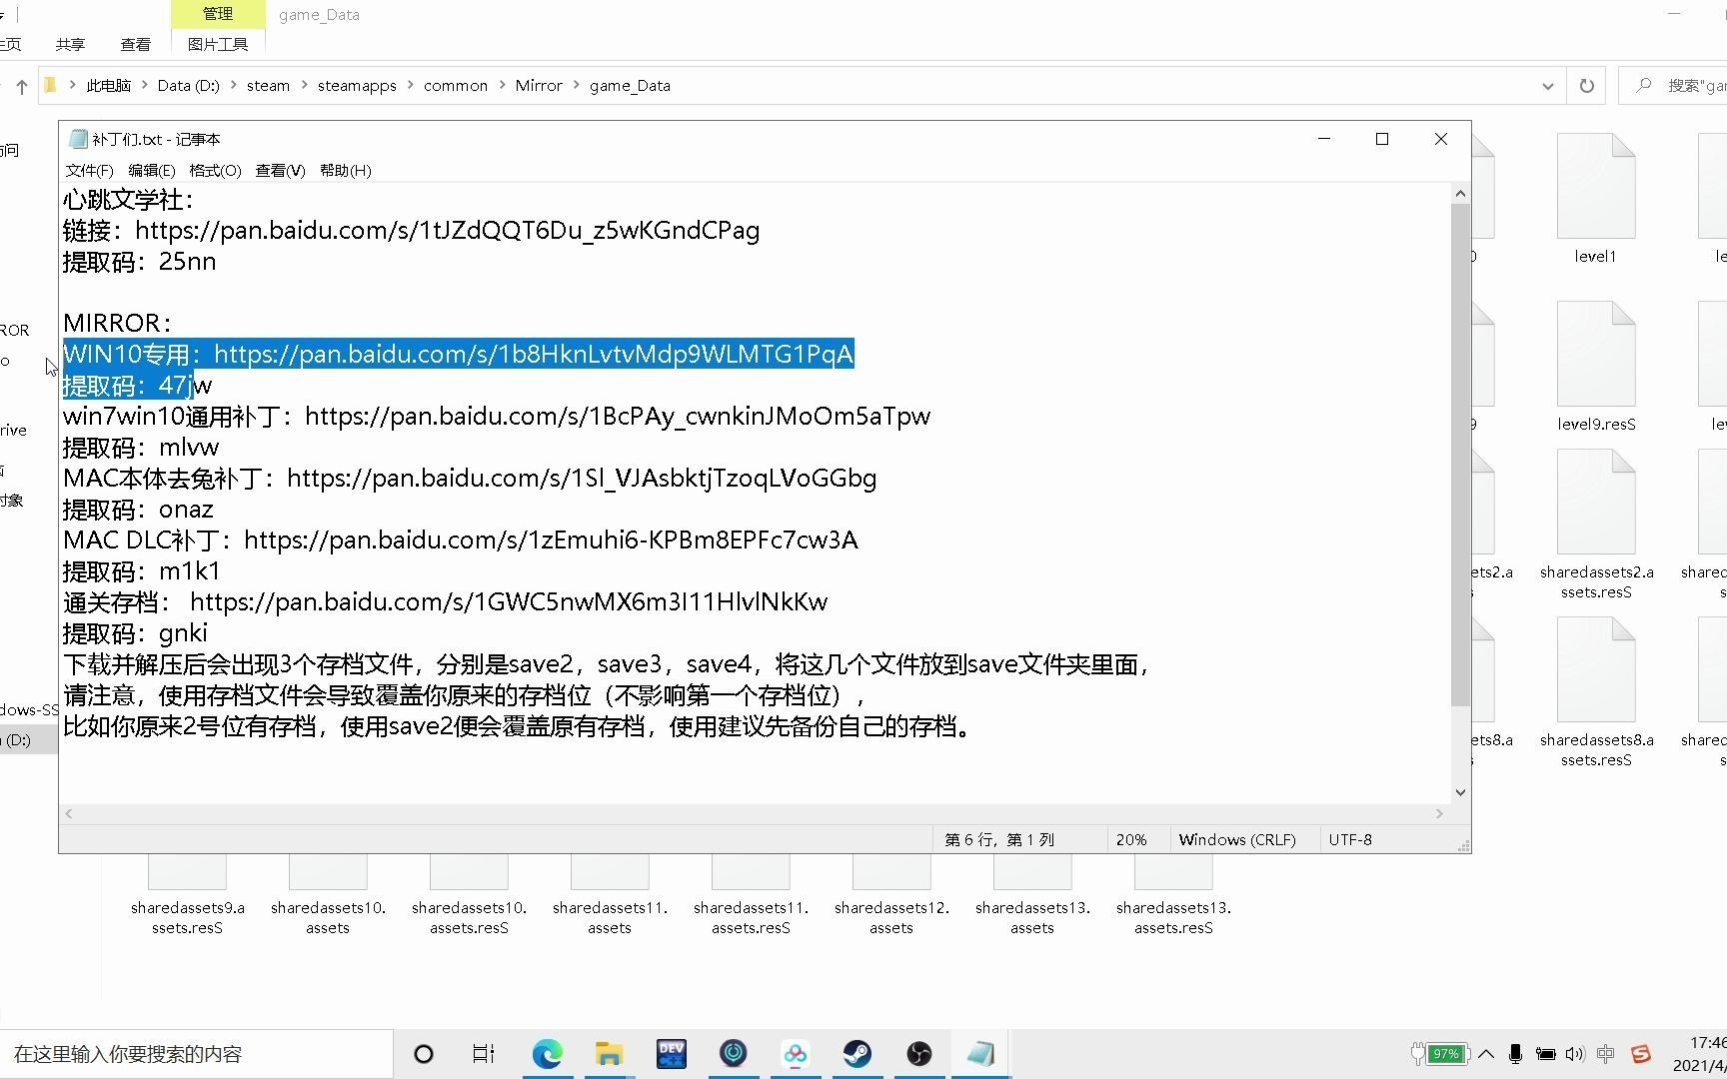Click Notepad title bar document icon

[x=78, y=139]
